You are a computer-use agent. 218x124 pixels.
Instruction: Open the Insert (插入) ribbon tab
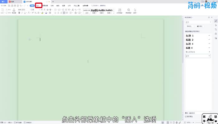click(38, 6)
